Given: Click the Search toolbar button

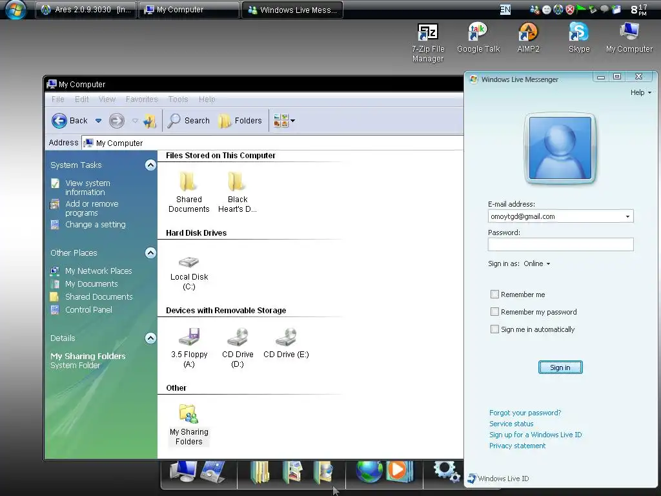Looking at the screenshot, I should click(188, 121).
